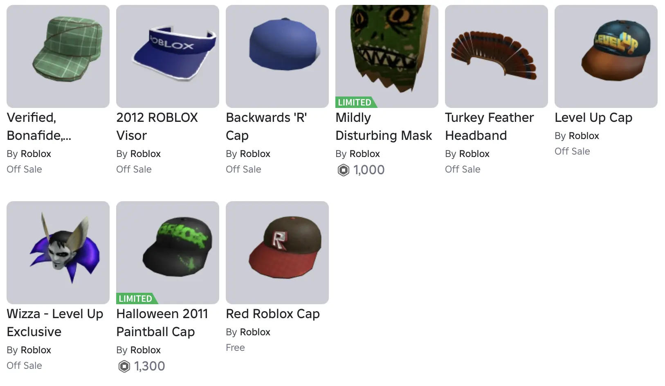Image resolution: width=665 pixels, height=386 pixels.
Task: Open the Level Up Cap item image
Action: (606, 56)
